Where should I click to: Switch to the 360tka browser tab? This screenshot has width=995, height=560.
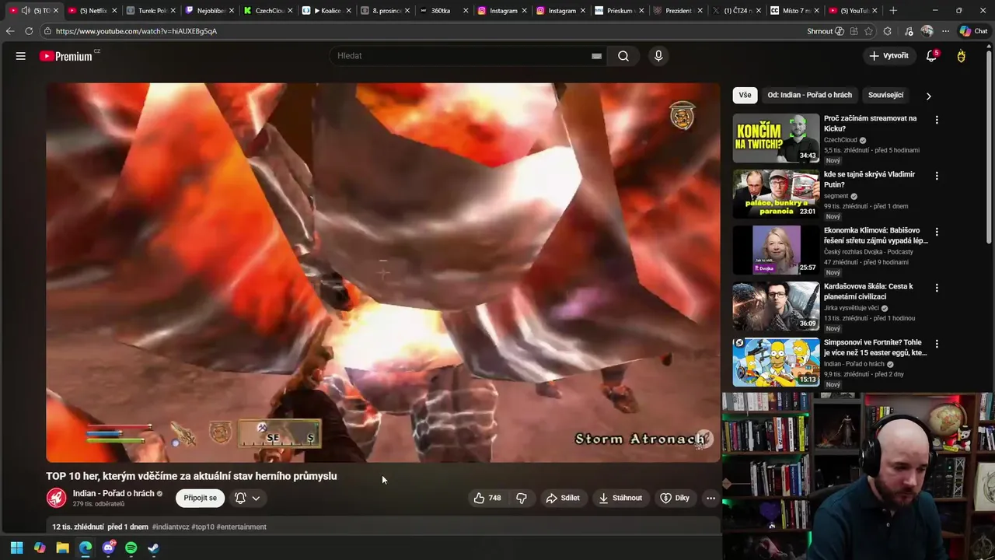[441, 10]
